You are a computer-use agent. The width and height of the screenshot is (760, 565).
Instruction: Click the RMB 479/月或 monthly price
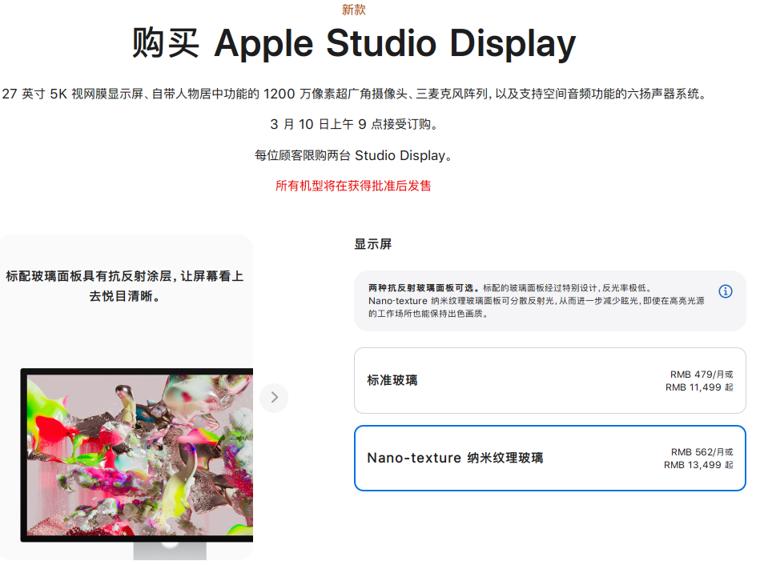click(x=702, y=374)
